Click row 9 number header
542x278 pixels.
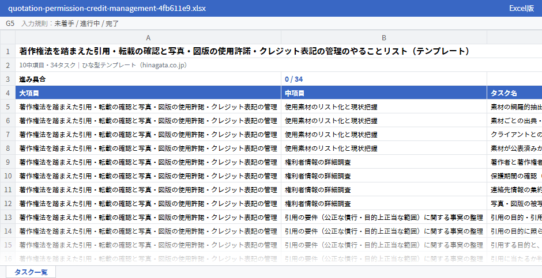coord(7,162)
